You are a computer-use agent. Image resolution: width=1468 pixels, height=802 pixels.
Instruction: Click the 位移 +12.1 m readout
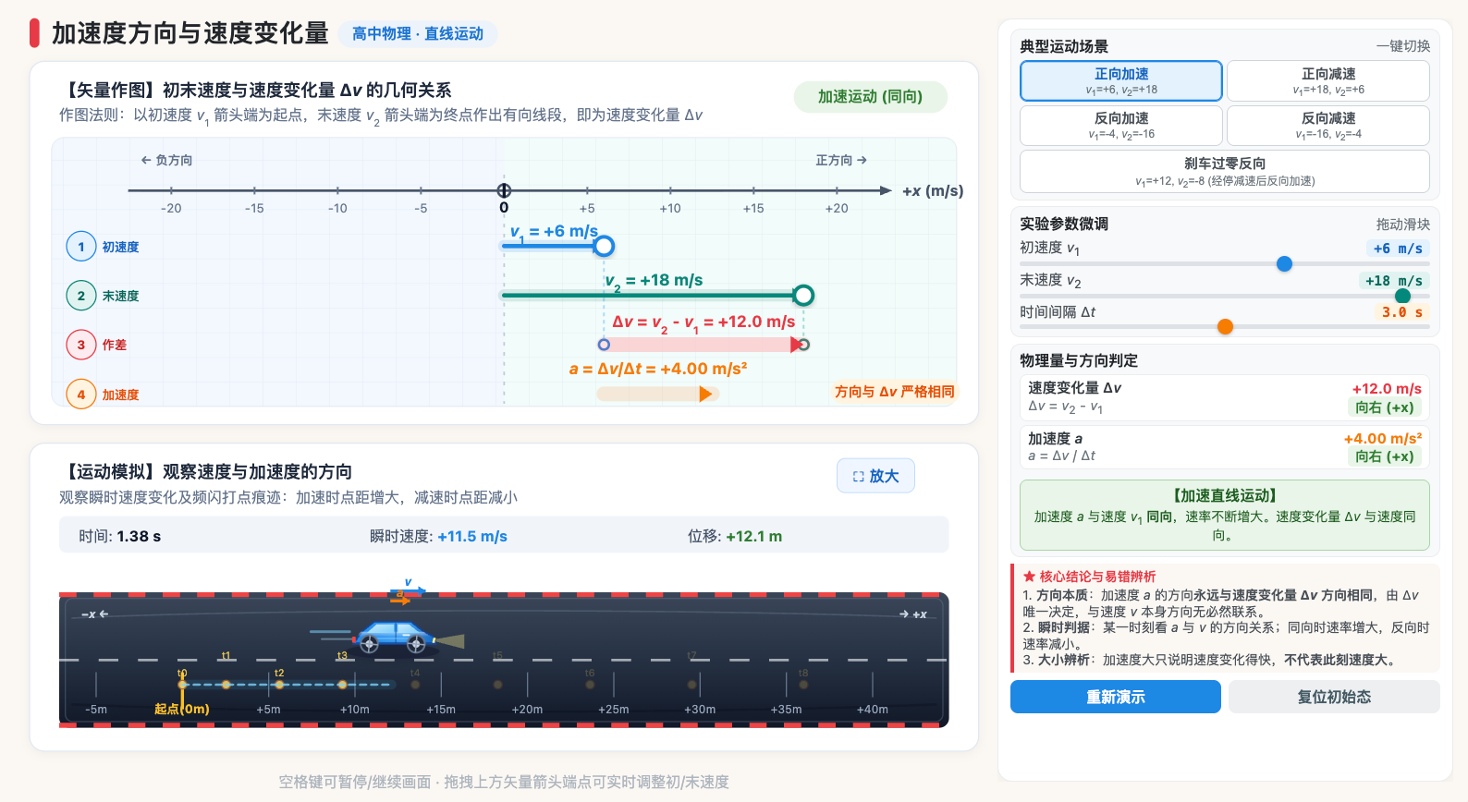pyautogui.click(x=735, y=537)
